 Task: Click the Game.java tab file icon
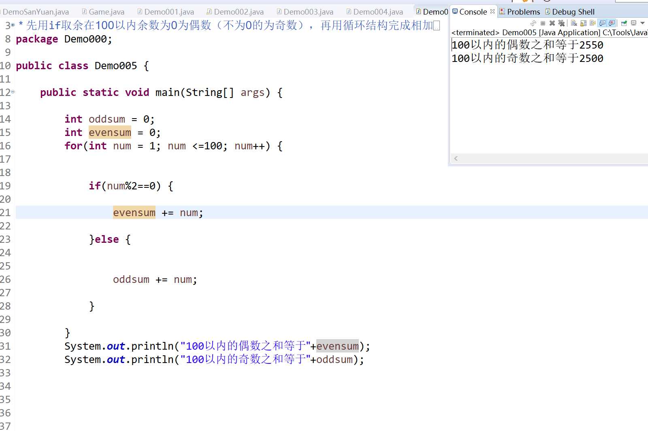pos(84,11)
